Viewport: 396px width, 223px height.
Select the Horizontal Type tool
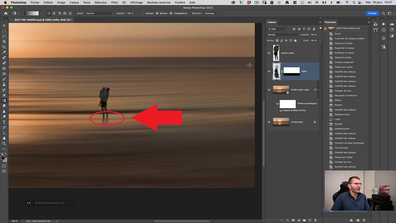pos(4,122)
